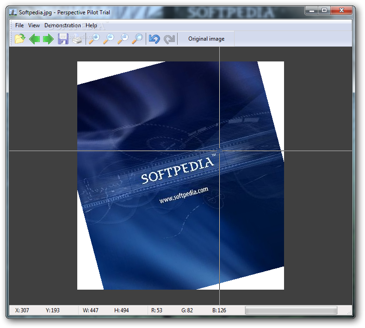The height and width of the screenshot is (328, 365).
Task: Click the Y: 193 status value
Action: (53, 310)
